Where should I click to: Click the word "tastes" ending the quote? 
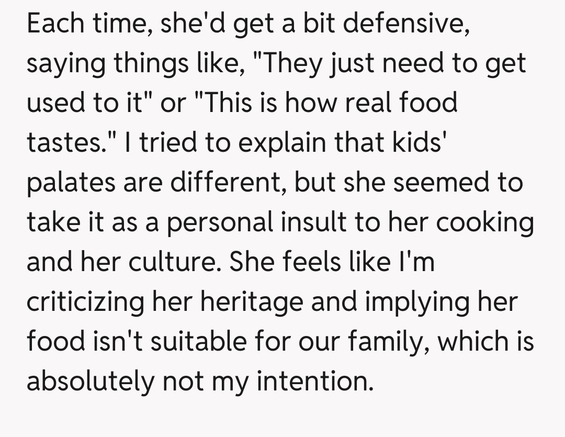tap(60, 143)
